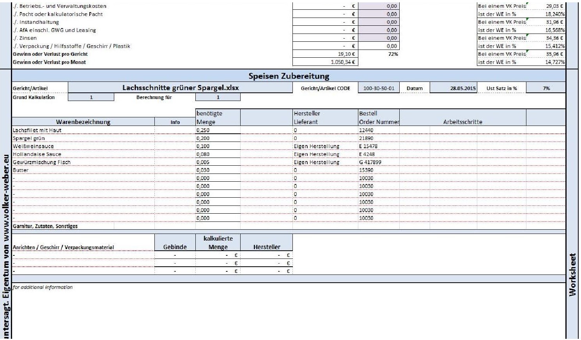Select the dish name cell Lachsschnitte grüner Spargel.xlsx

pyautogui.click(x=180, y=88)
